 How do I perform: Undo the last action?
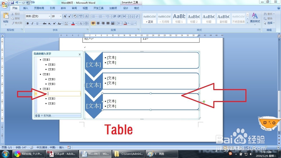click(x=17, y=3)
